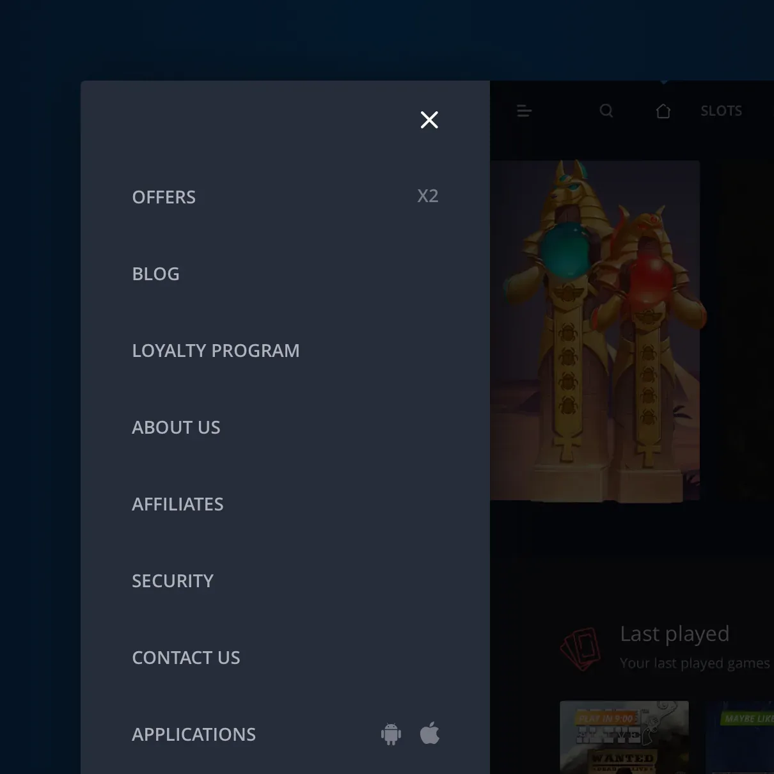Switch to the SLOTS tab
The height and width of the screenshot is (774, 774).
(722, 111)
